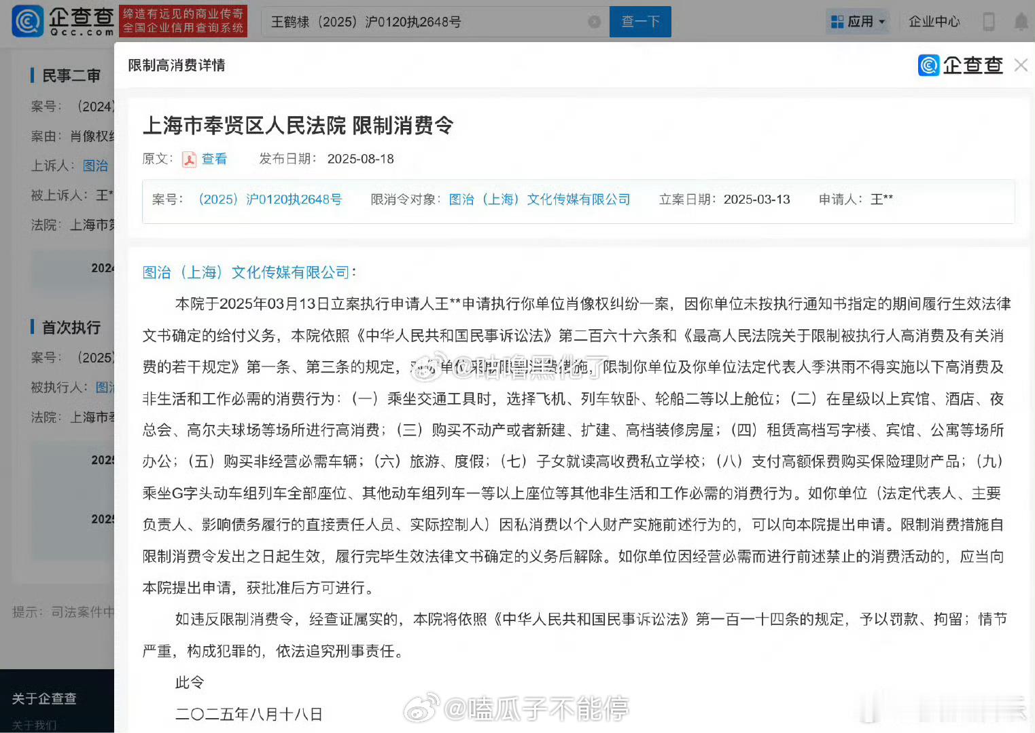
Task: Open the 图治 appellant link in the background page
Action: pos(95,166)
